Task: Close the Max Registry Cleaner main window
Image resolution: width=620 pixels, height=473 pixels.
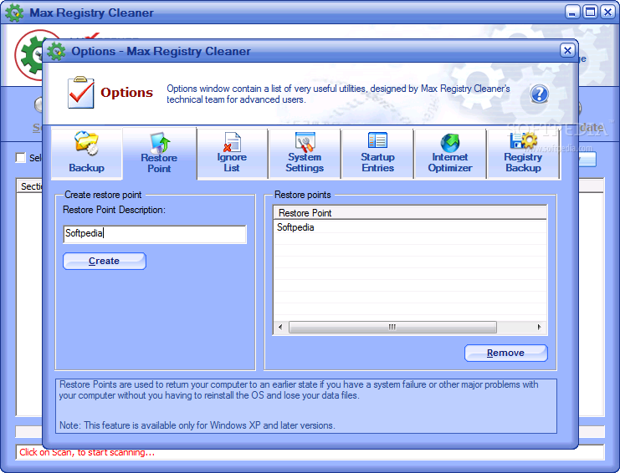Action: pos(607,13)
